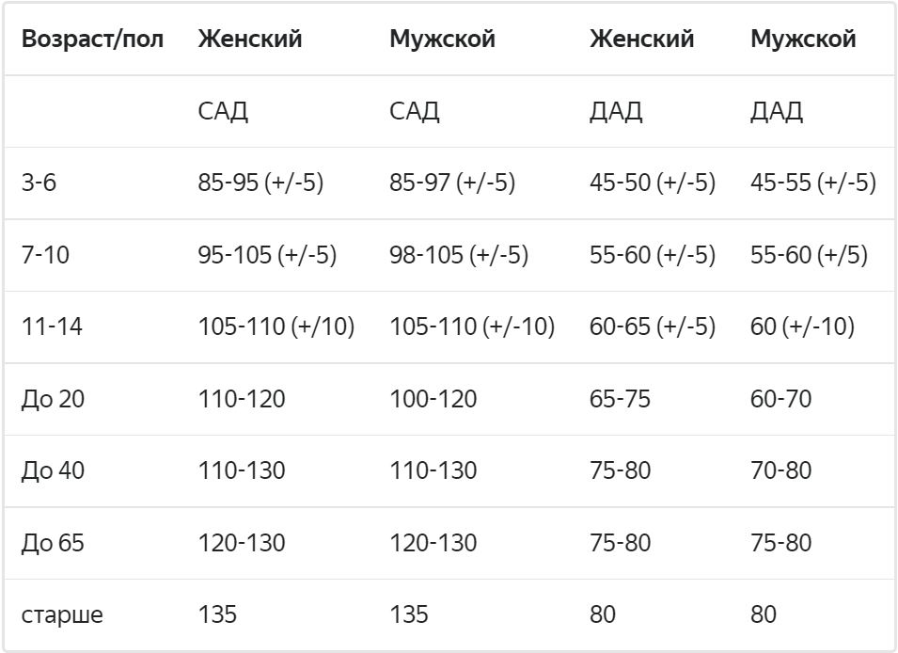Click the cell with '100-120'
The width and height of the screenshot is (898, 653).
click(433, 398)
